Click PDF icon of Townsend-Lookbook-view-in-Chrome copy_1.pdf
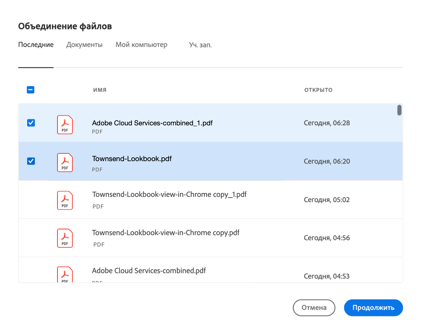 pyautogui.click(x=65, y=201)
